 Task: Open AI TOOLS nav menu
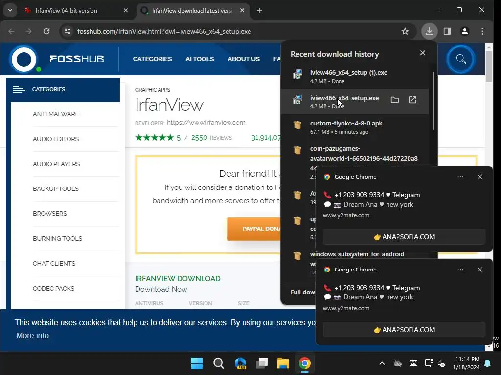click(200, 59)
